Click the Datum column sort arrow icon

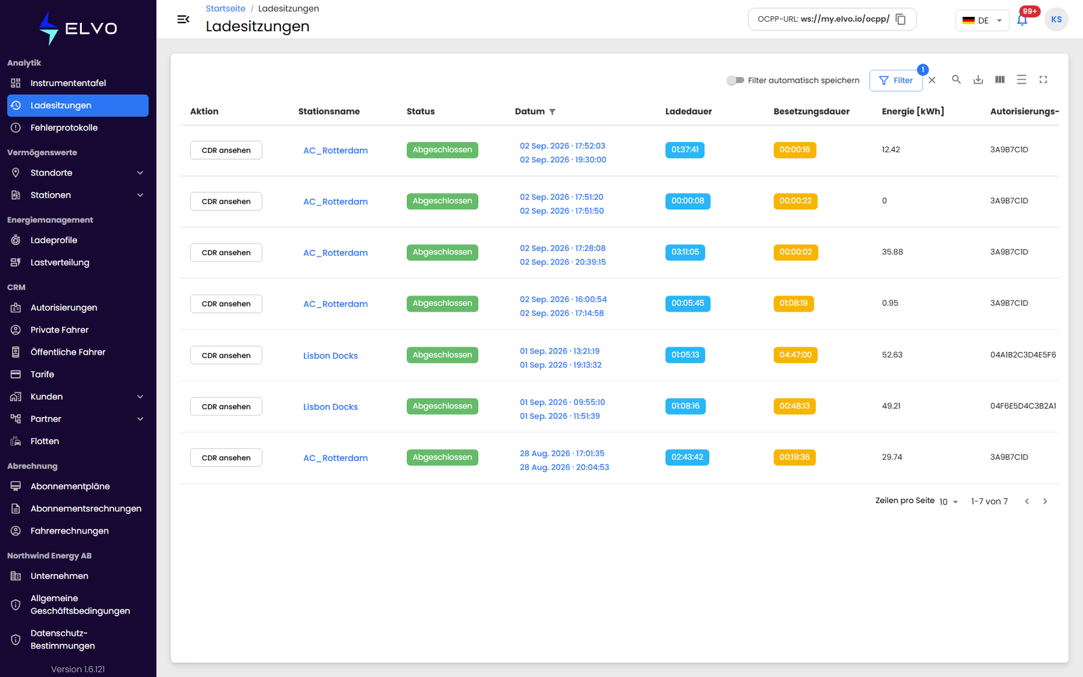pos(552,112)
